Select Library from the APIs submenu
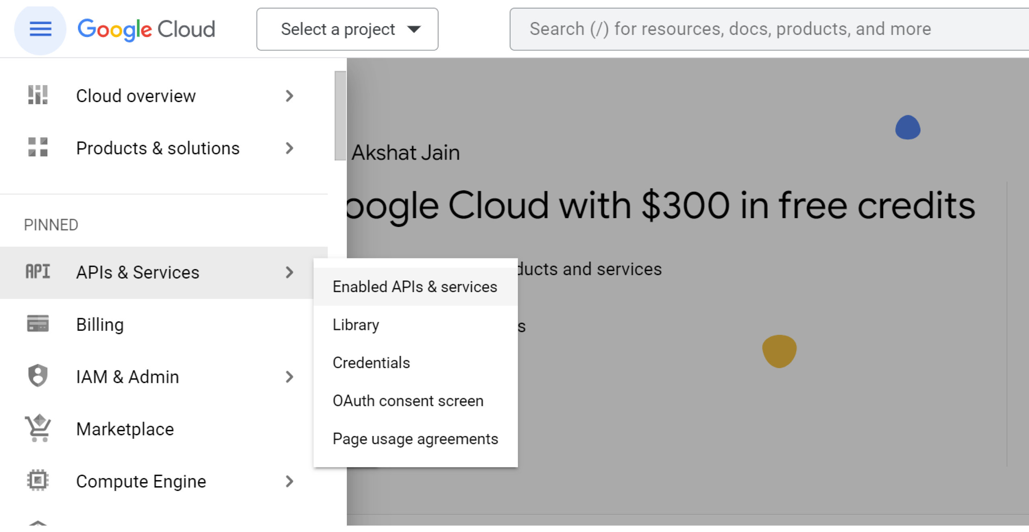 356,325
